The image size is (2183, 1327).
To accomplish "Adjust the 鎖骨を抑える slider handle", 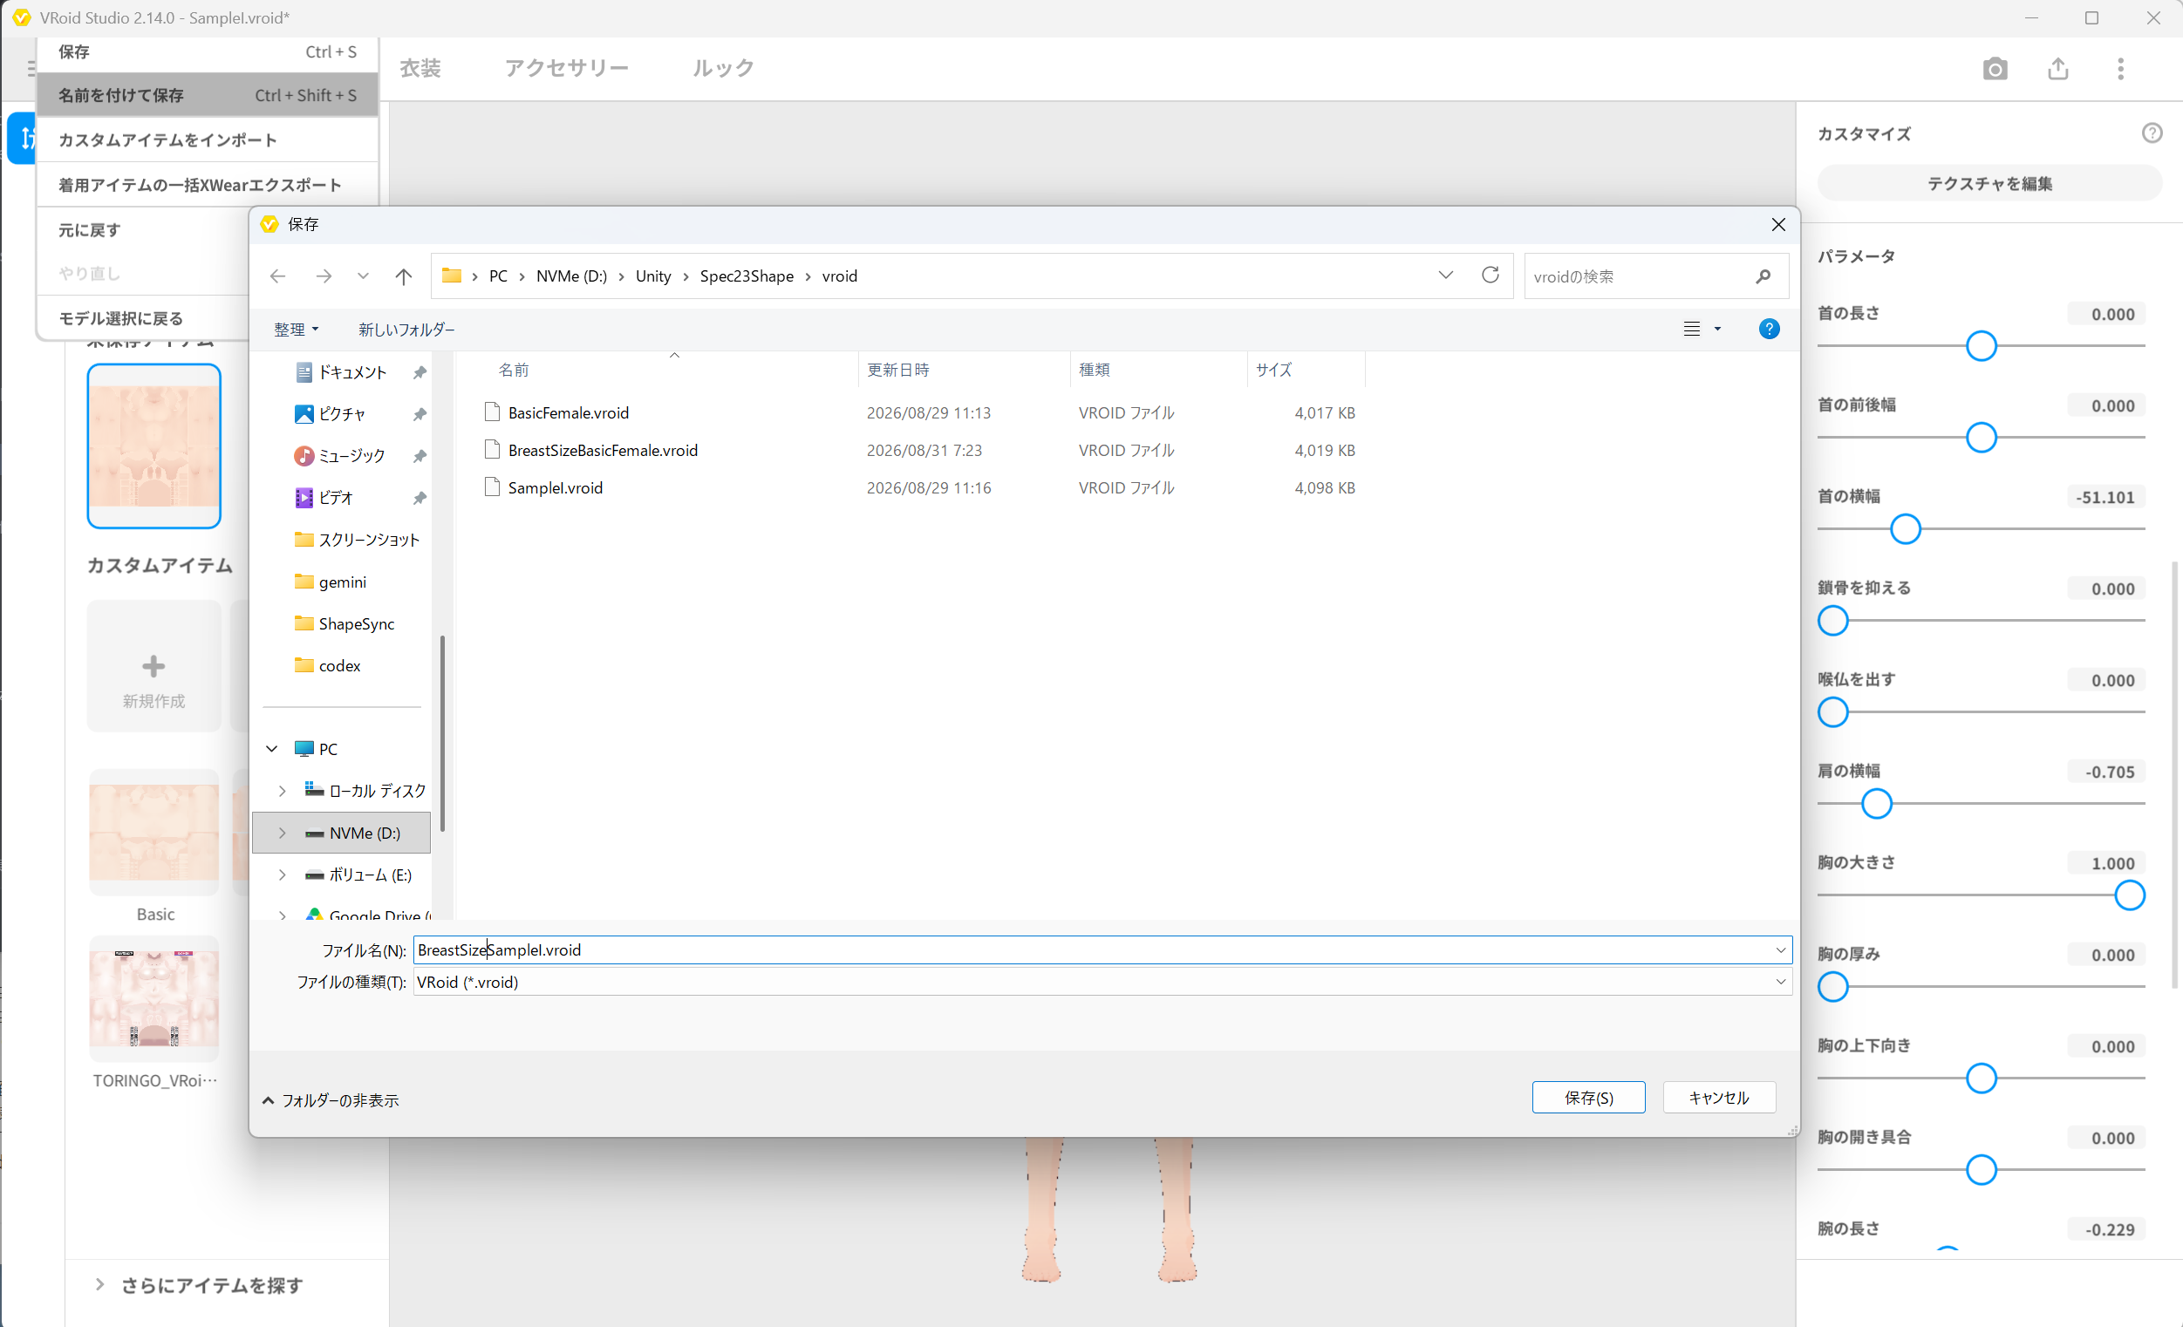I will tap(1833, 621).
